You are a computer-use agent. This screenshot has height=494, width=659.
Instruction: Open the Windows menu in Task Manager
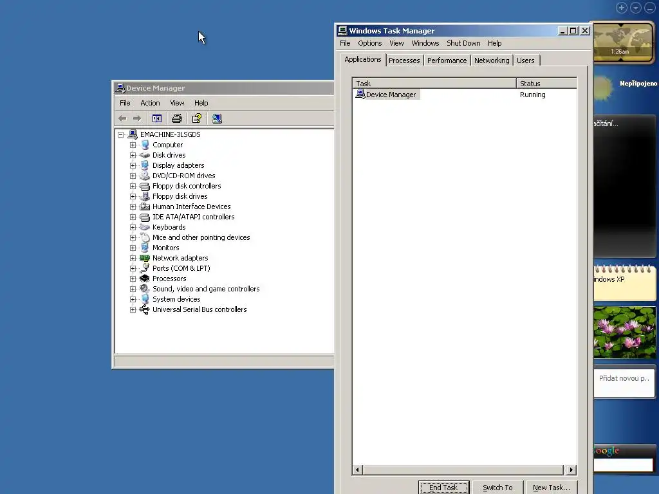(425, 43)
